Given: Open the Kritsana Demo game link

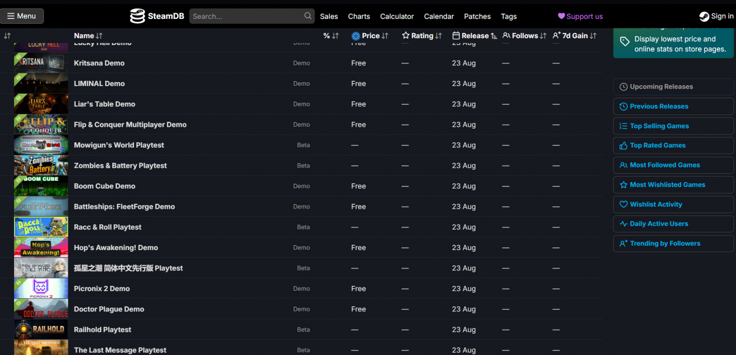Looking at the screenshot, I should pyautogui.click(x=99, y=63).
